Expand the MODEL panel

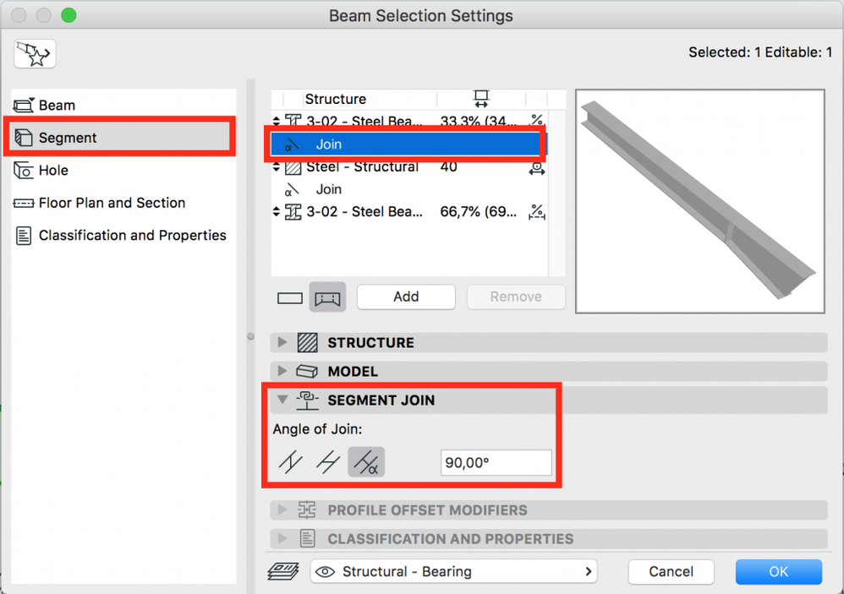coord(283,371)
